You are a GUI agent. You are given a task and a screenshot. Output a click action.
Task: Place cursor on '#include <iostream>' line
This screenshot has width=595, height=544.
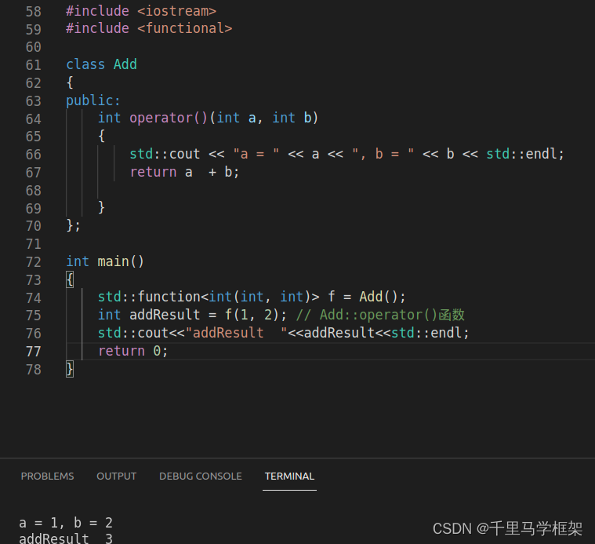(141, 11)
